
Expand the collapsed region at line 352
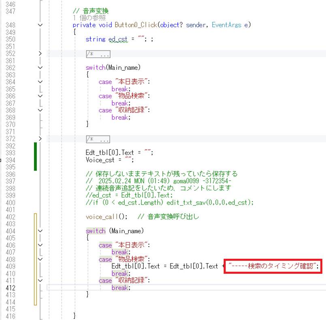click(40, 54)
